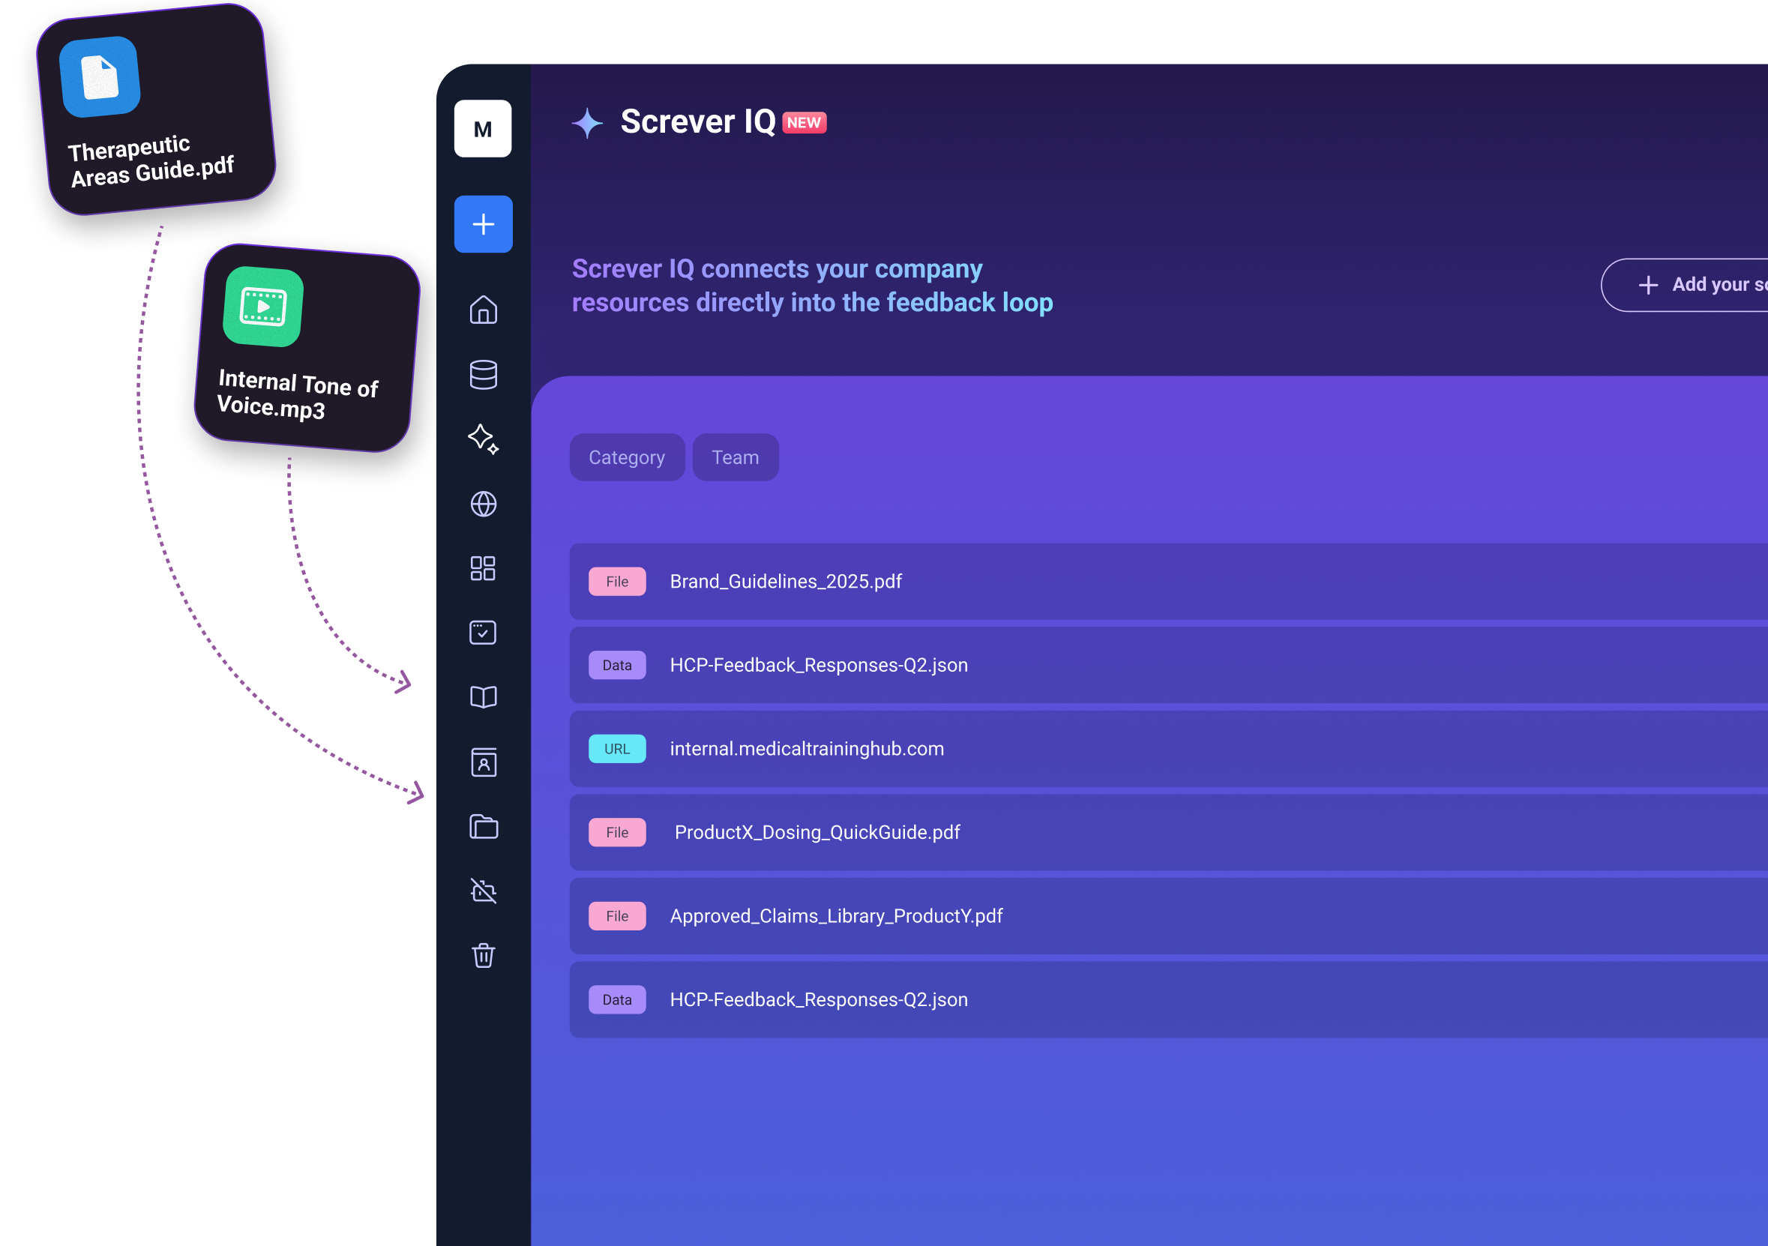The width and height of the screenshot is (1768, 1246).
Task: Open the Home icon in sidebar
Action: pos(483,310)
